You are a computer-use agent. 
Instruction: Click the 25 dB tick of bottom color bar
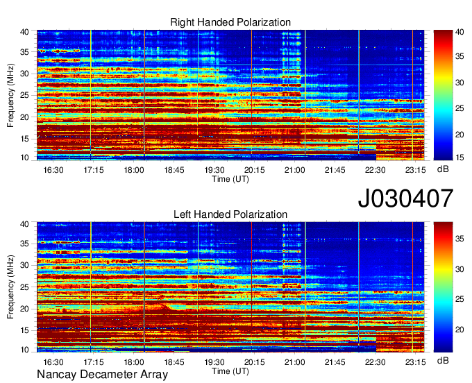click(x=460, y=299)
